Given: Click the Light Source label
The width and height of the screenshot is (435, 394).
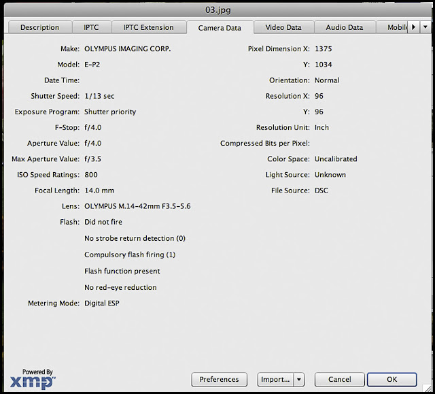Looking at the screenshot, I should pos(288,175).
